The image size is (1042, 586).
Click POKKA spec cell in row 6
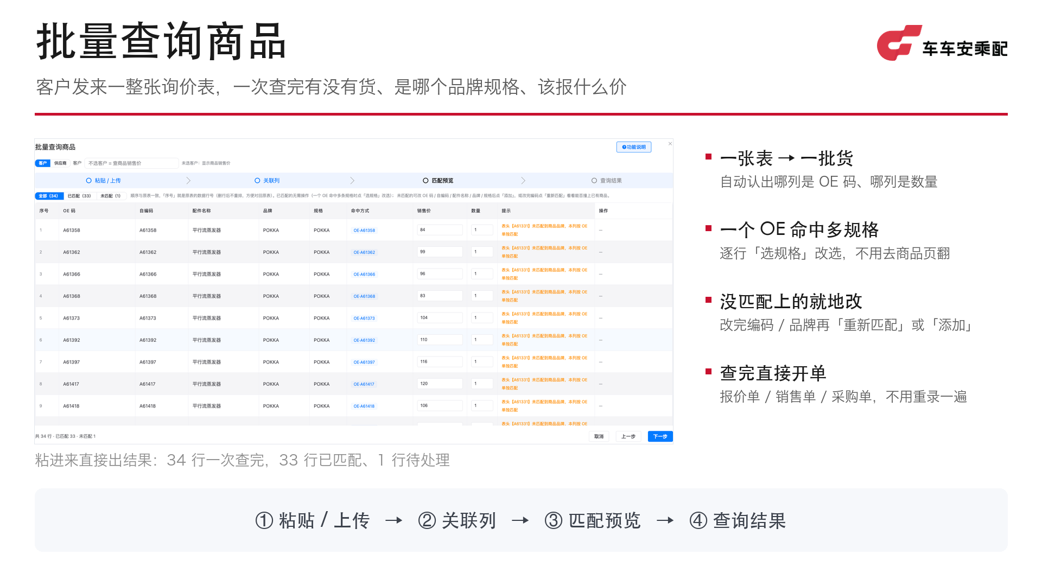click(321, 340)
